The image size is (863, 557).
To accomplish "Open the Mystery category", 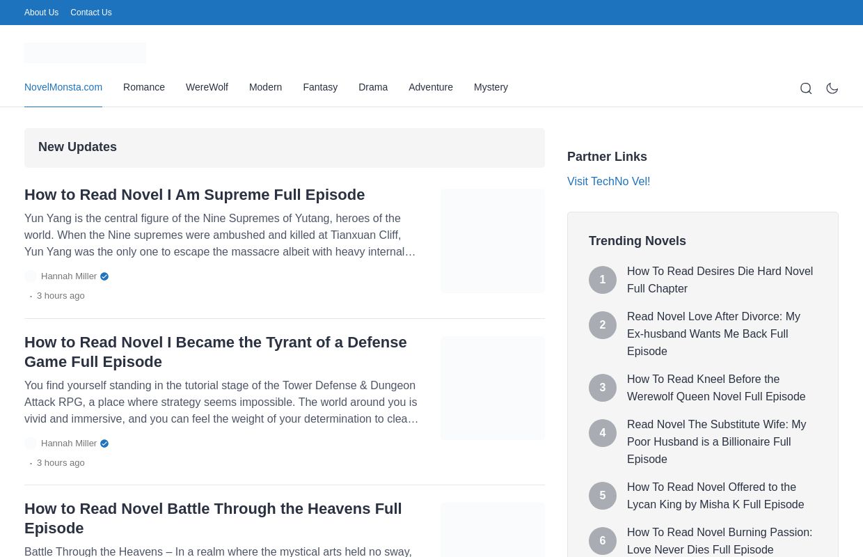I will coord(491,87).
